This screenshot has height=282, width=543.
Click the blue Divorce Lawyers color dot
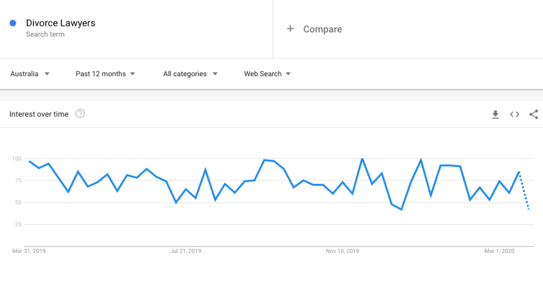coord(13,23)
